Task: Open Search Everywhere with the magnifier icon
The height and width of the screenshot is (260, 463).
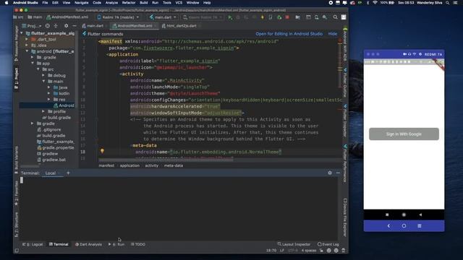Action: pos(335,17)
